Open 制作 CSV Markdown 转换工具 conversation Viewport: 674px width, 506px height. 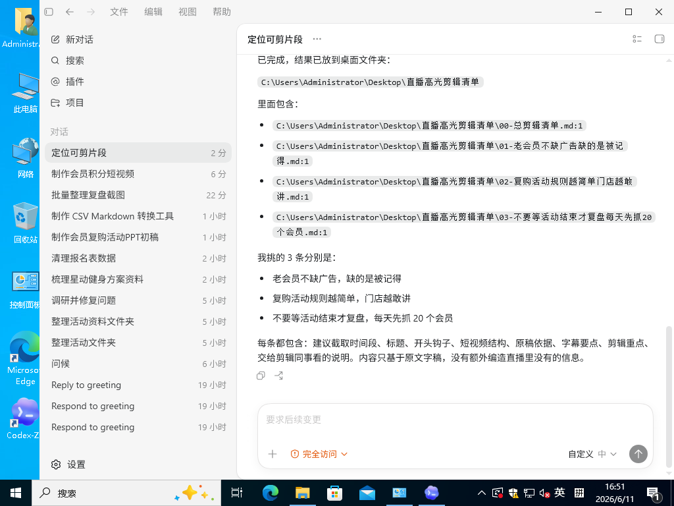point(138,216)
